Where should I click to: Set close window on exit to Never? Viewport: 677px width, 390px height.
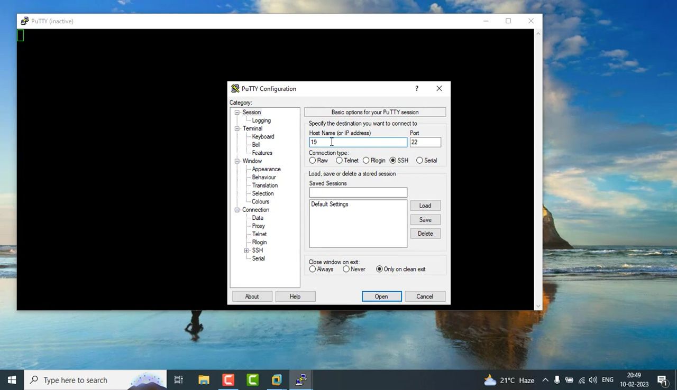[354, 269]
